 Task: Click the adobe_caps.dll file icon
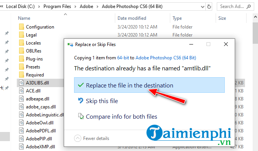(x=21, y=107)
